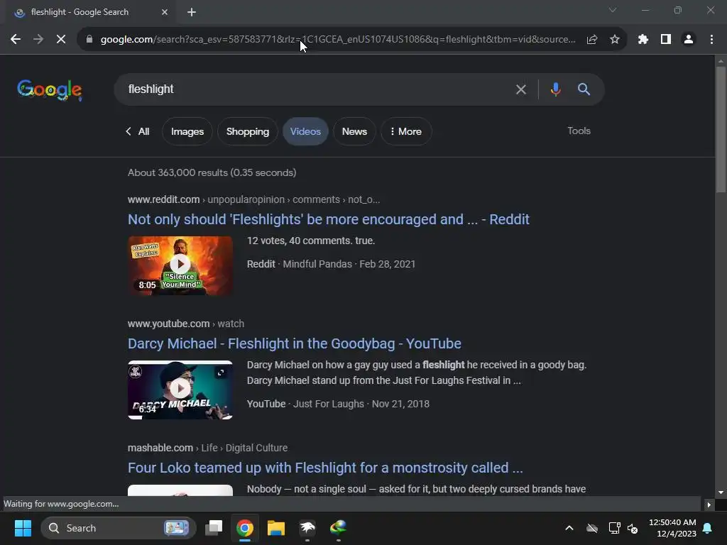The width and height of the screenshot is (727, 545).
Task: Go to the Google homepage via the logo
Action: click(x=50, y=89)
